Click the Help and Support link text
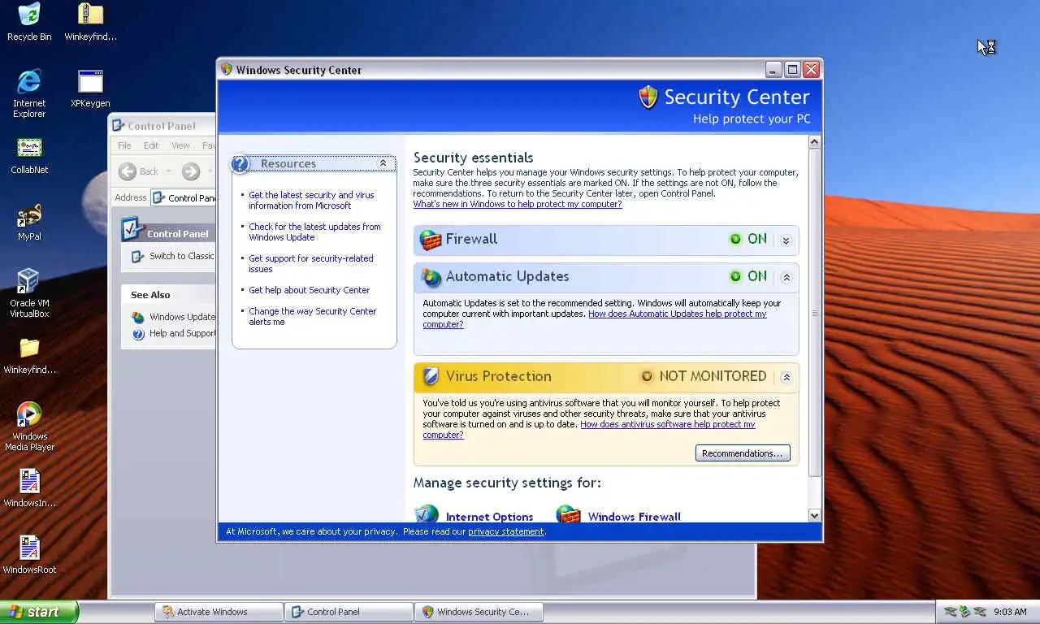 (x=182, y=334)
